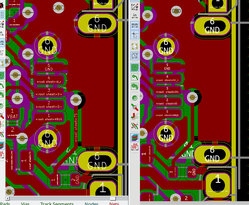Screen dimensions: 249x205
Task: Change cursor shape in right window toolbar
Action: pyautogui.click(x=135, y=35)
